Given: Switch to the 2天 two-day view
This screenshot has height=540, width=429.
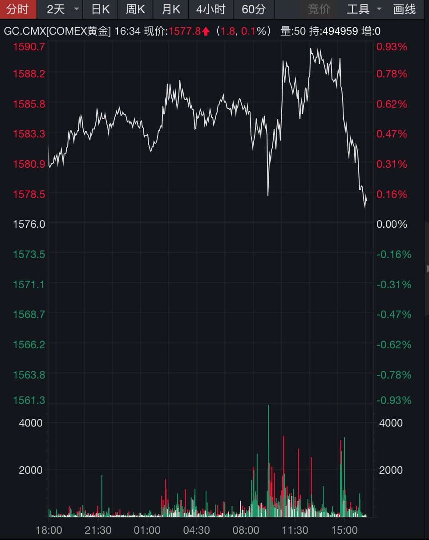Looking at the screenshot, I should click(56, 9).
